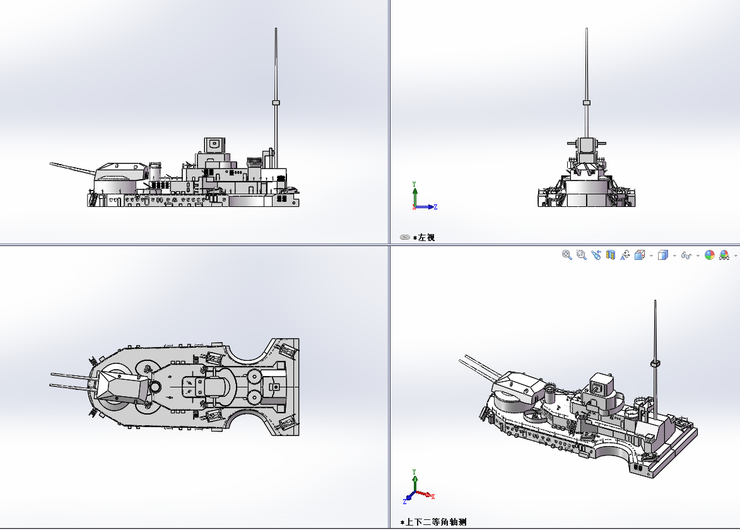This screenshot has height=530, width=740.
Task: Click the ship model in the top-view viewport
Action: click(x=174, y=387)
